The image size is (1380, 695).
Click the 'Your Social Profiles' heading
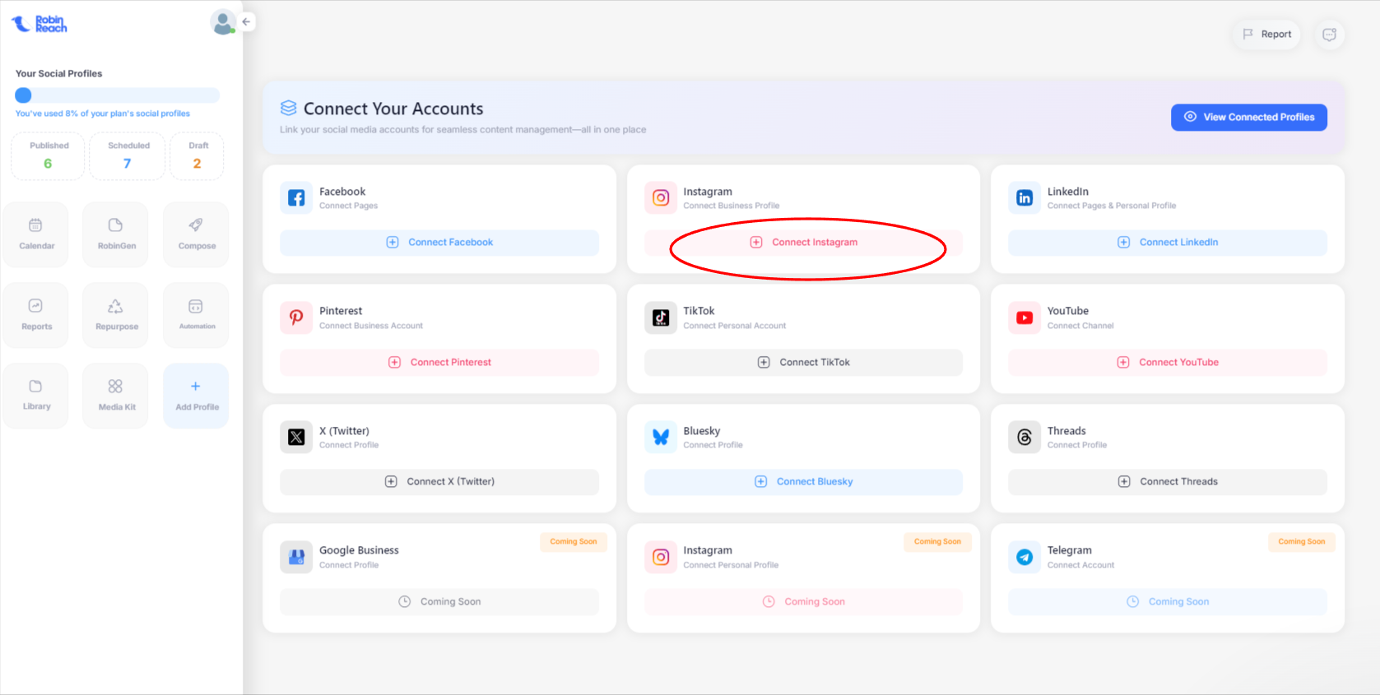tap(59, 74)
